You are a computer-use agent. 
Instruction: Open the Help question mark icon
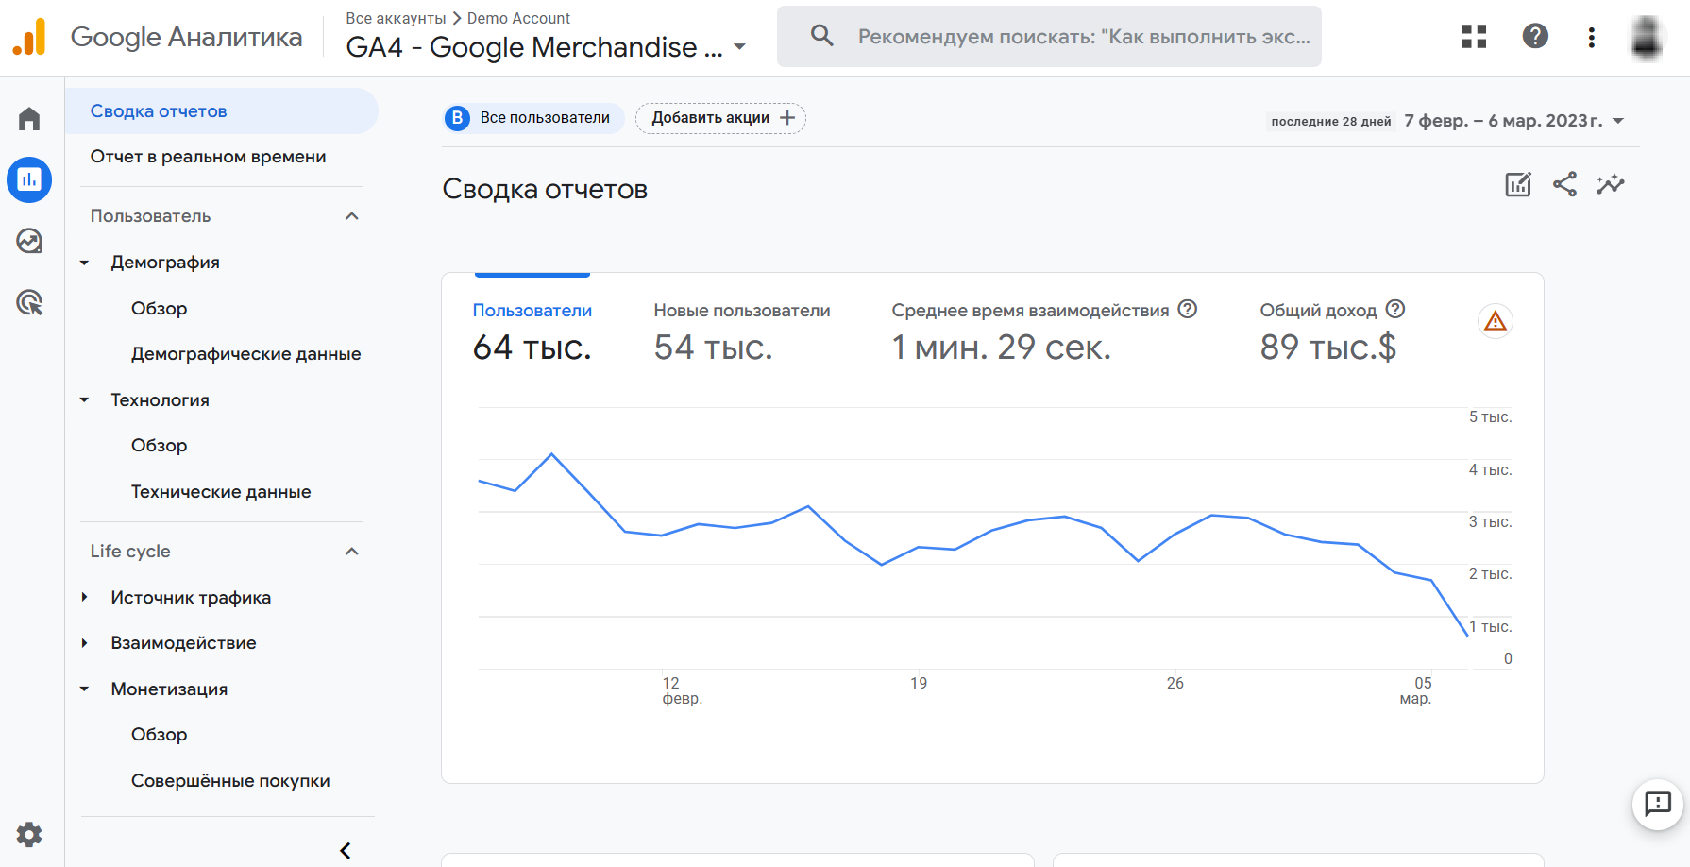[1535, 36]
